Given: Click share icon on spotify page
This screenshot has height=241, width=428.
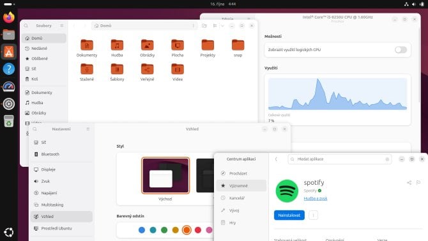Looking at the screenshot, I should [409, 183].
